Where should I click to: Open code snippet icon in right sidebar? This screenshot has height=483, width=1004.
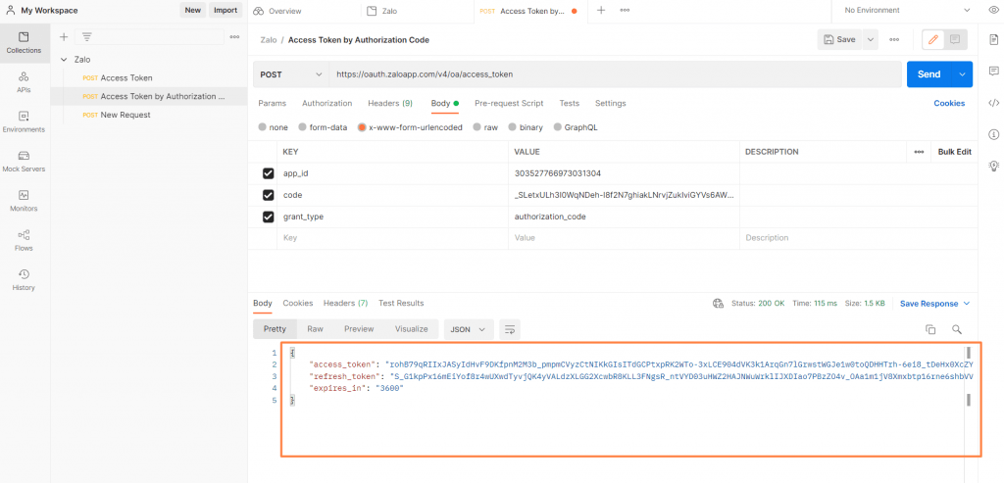(x=994, y=102)
